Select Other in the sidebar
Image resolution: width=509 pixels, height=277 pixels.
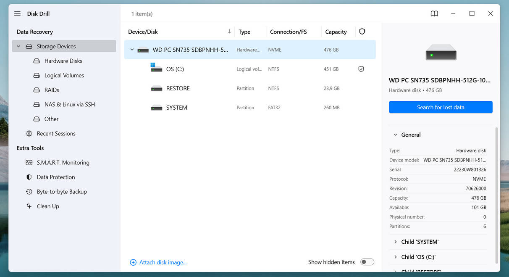[x=51, y=119]
